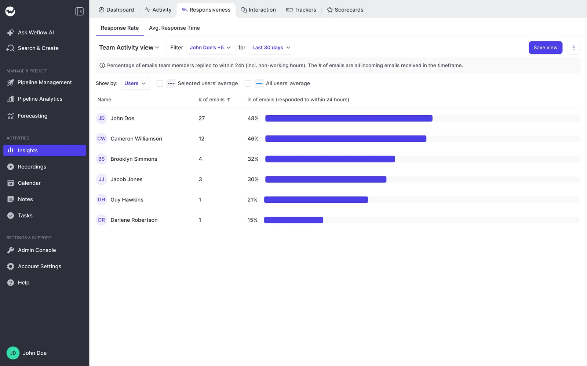The height and width of the screenshot is (366, 587).
Task: Click the % of emails column header
Action: pyautogui.click(x=298, y=100)
